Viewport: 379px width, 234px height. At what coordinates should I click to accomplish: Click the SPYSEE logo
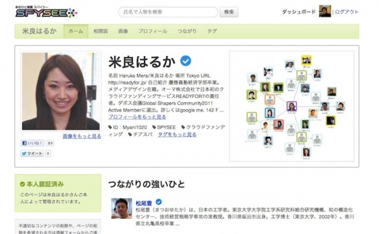click(46, 11)
